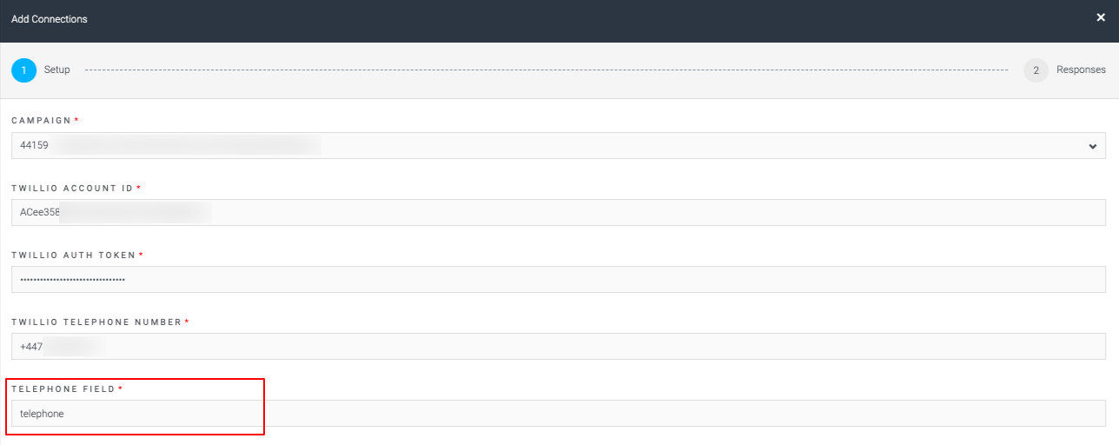Click the dashed progress line between steps
The height and width of the screenshot is (445, 1119).
pyautogui.click(x=546, y=70)
